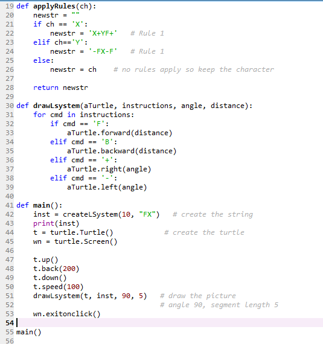Place cursor on the applyRules function name
The image size is (323, 344).
pyautogui.click(x=54, y=6)
